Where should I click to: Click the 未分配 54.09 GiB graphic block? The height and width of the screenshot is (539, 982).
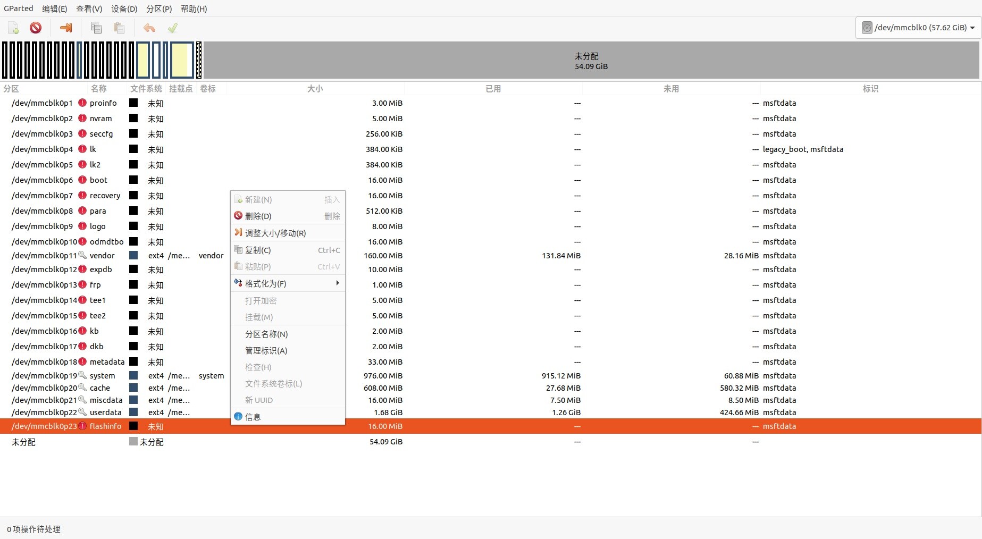[591, 61]
